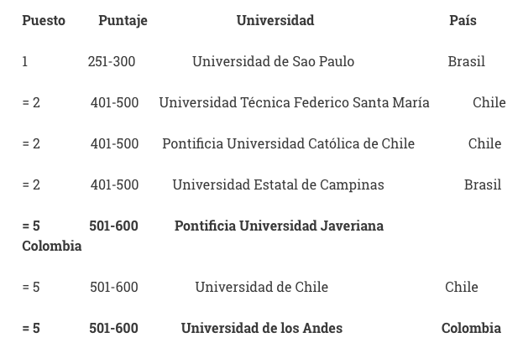523x348 pixels.
Task: Select 401-500 score in Campinas row
Action: (x=114, y=184)
